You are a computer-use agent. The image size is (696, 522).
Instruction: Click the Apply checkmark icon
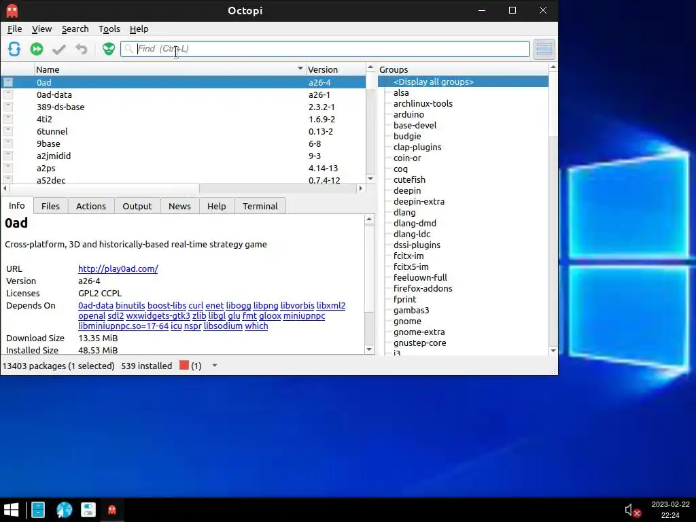coord(58,49)
